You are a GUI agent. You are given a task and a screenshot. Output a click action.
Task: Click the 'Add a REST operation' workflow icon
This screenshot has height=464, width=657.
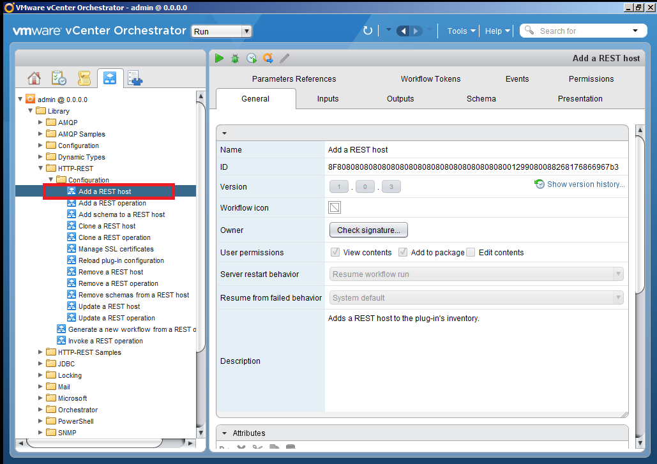coord(72,203)
